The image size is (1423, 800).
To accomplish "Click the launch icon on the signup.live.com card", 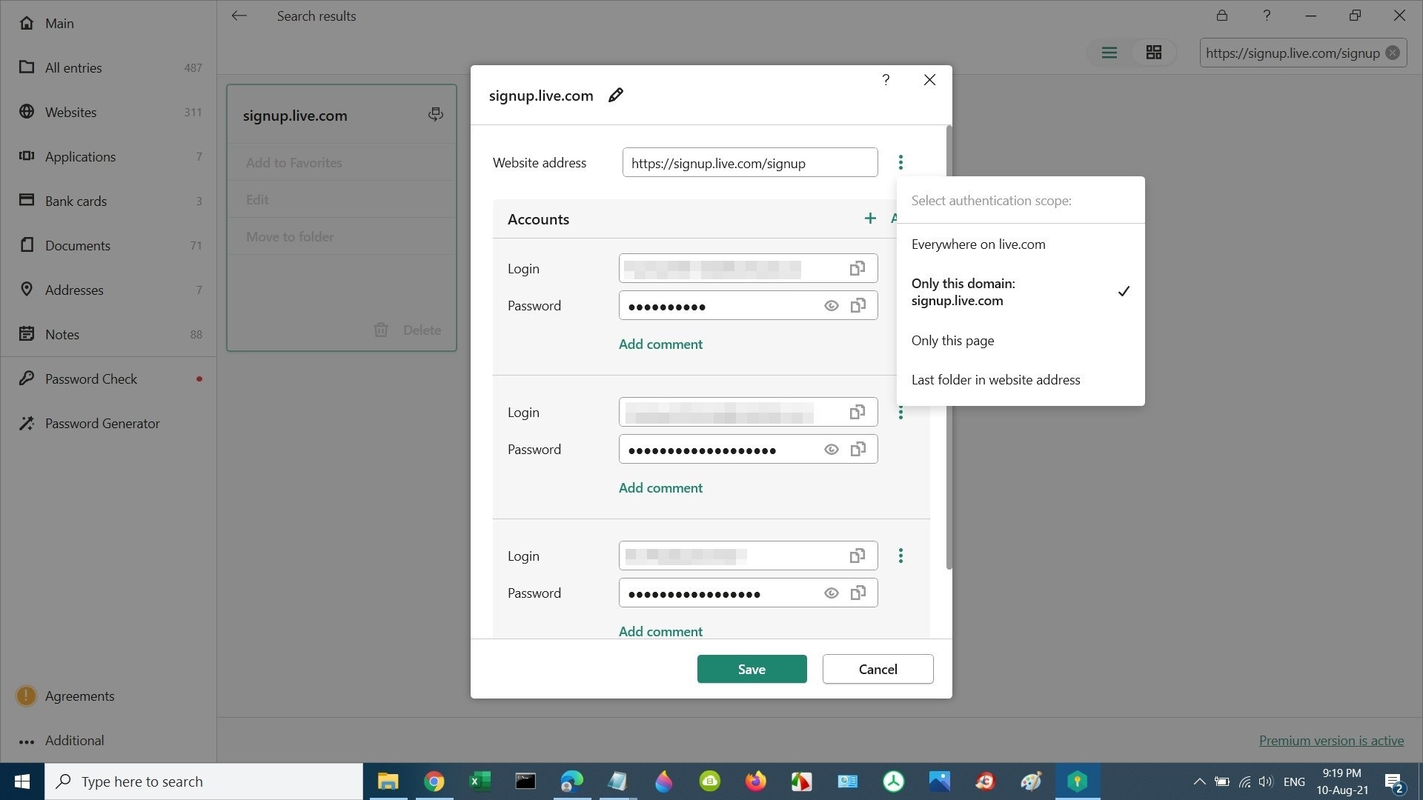I will pyautogui.click(x=436, y=114).
